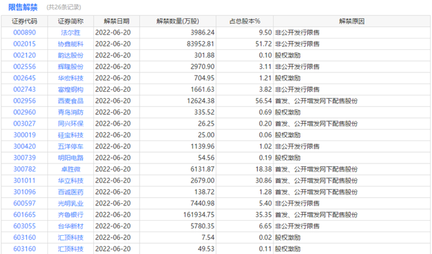
Task: Click stock name 台华新材
Action: pyautogui.click(x=70, y=226)
